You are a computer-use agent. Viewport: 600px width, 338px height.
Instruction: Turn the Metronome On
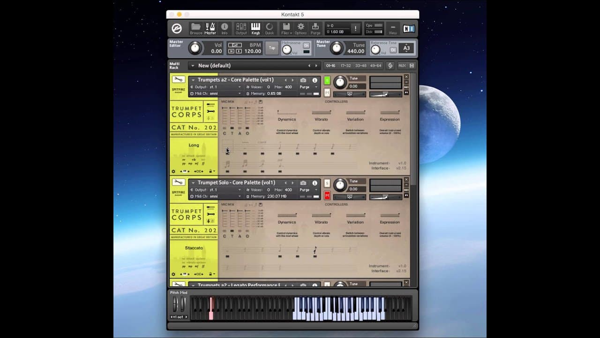click(x=306, y=46)
